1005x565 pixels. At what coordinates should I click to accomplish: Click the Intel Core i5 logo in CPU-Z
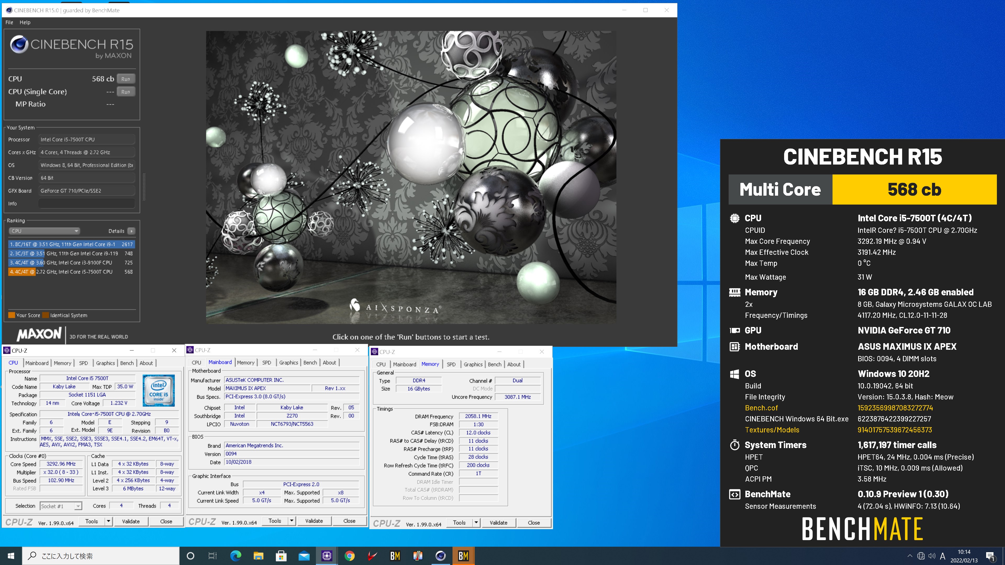tap(159, 390)
